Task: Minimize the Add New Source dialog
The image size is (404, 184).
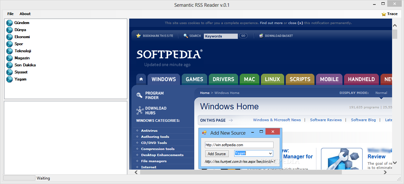Action: [252, 132]
